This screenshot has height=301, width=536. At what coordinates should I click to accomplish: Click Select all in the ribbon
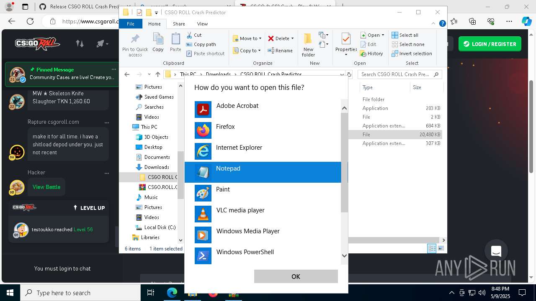click(x=405, y=35)
